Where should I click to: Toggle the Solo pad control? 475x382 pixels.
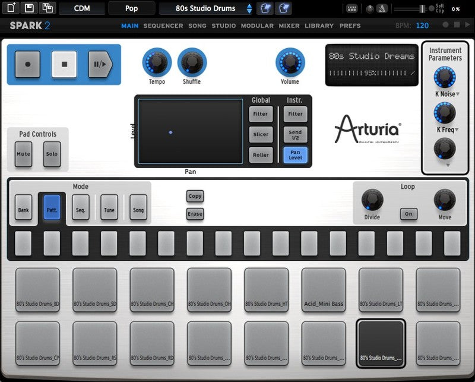pos(52,154)
